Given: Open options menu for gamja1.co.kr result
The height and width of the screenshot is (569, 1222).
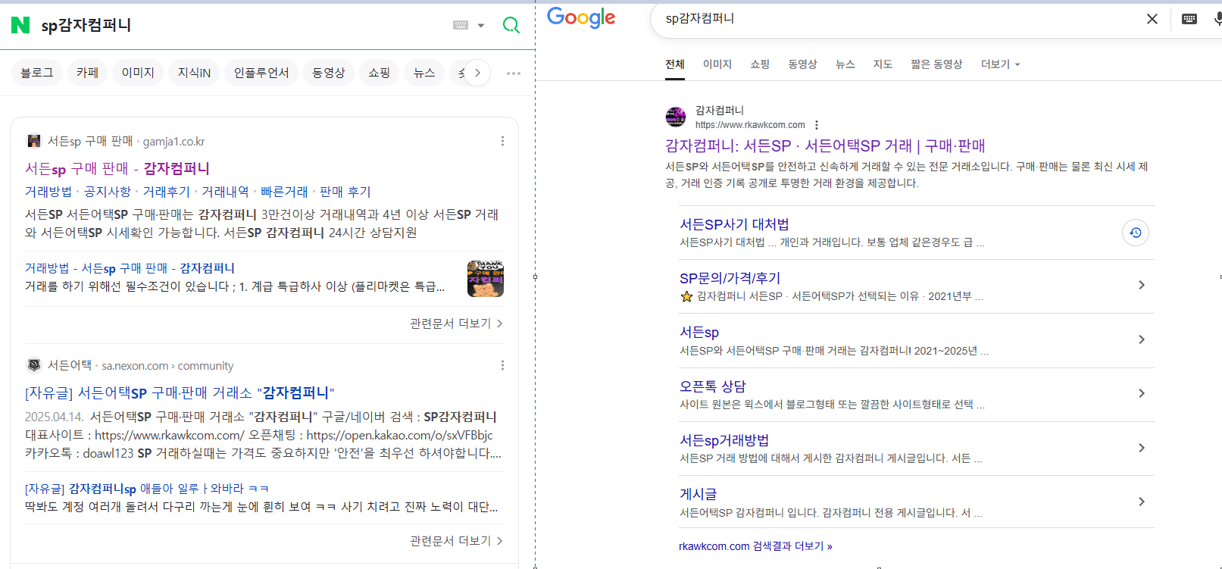Looking at the screenshot, I should tap(502, 141).
